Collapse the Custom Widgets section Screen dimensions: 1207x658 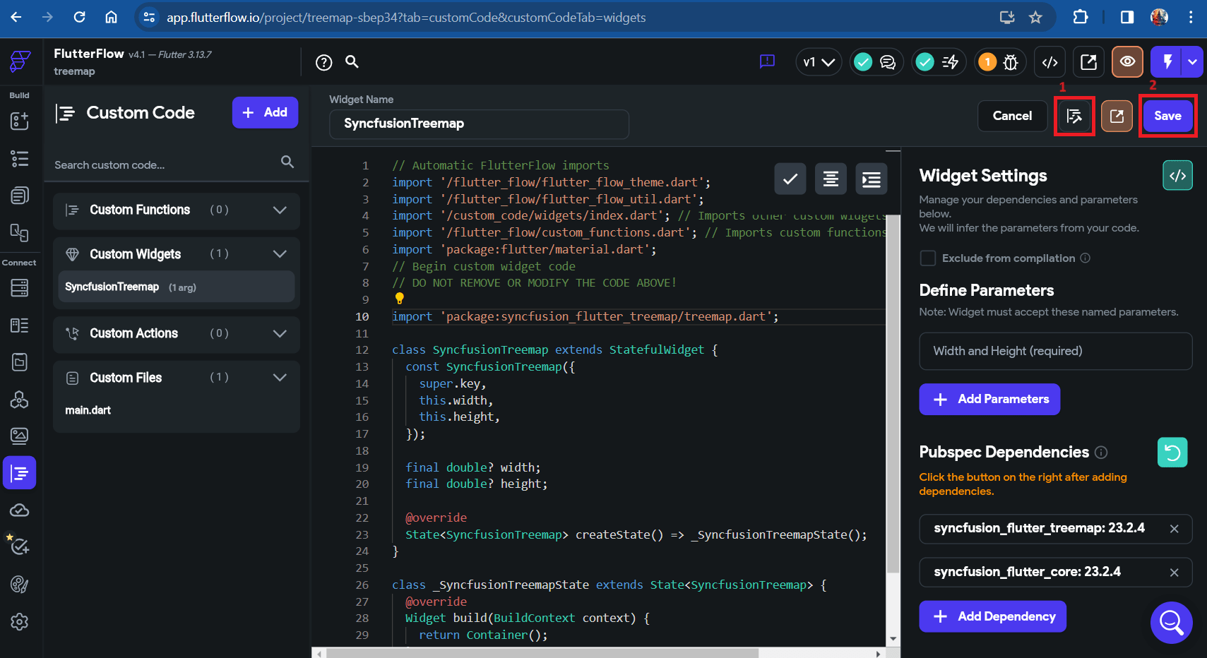[280, 254]
